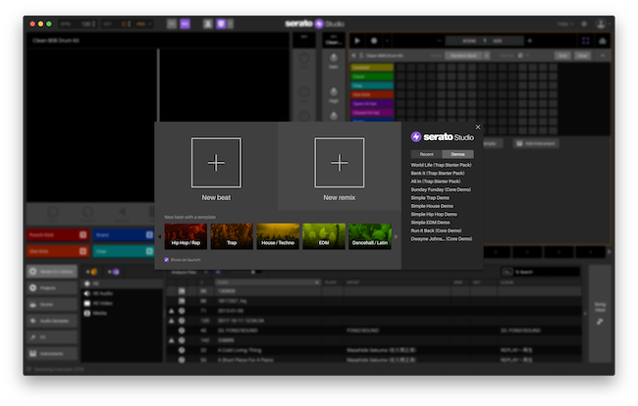Add purple smart crate with plus icon
This screenshot has width=638, height=406.
click(x=114, y=272)
